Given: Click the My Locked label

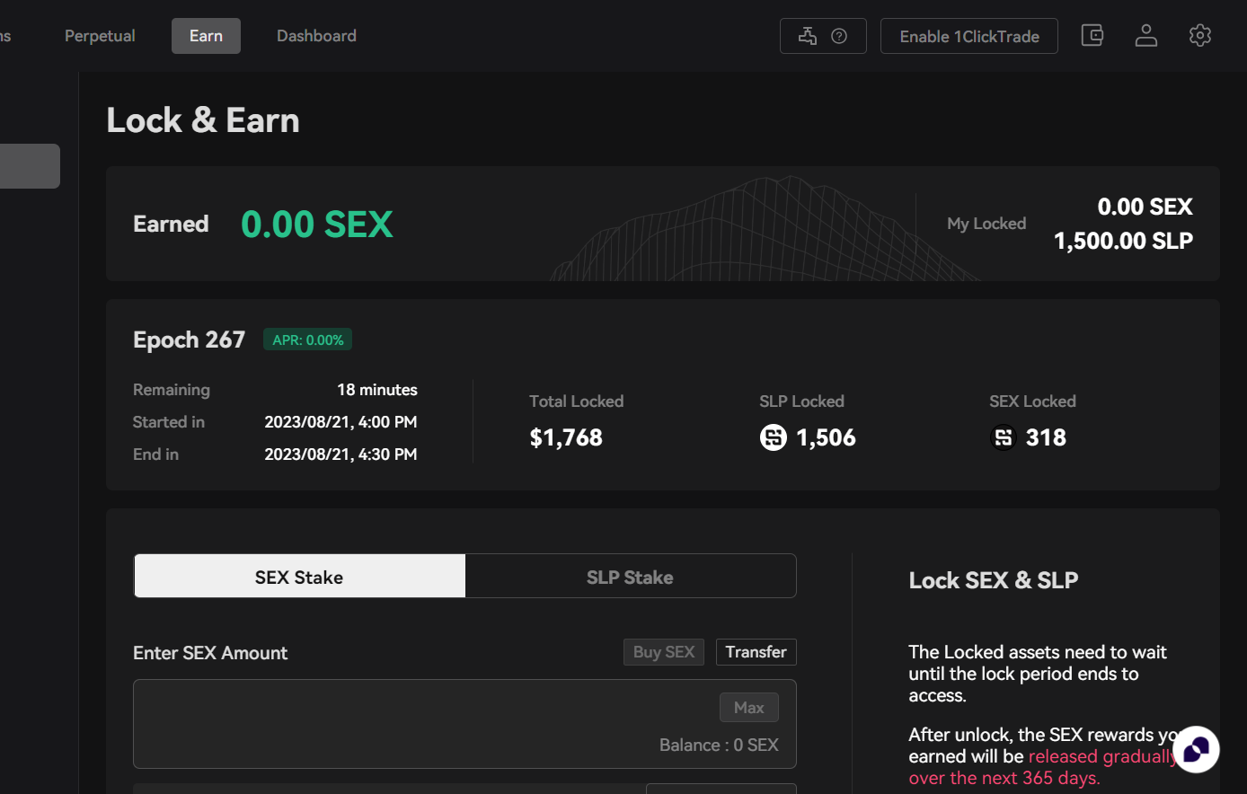Looking at the screenshot, I should tap(986, 224).
